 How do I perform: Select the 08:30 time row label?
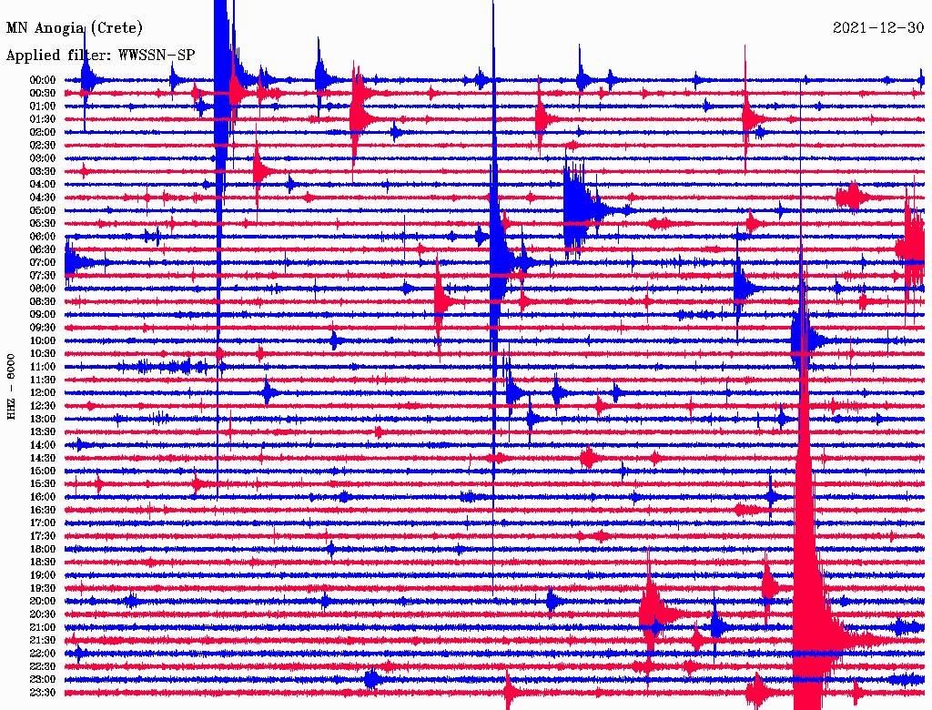coord(43,301)
